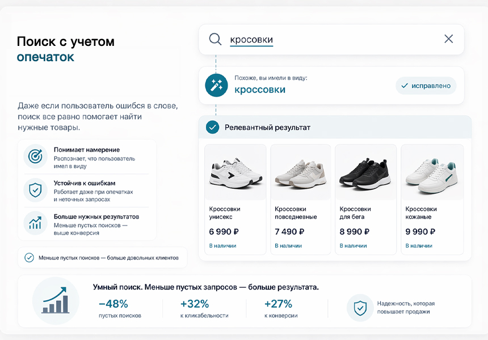Click the target icon beside Понимает намерение
Viewport: 488px width, 340px height.
pos(35,155)
